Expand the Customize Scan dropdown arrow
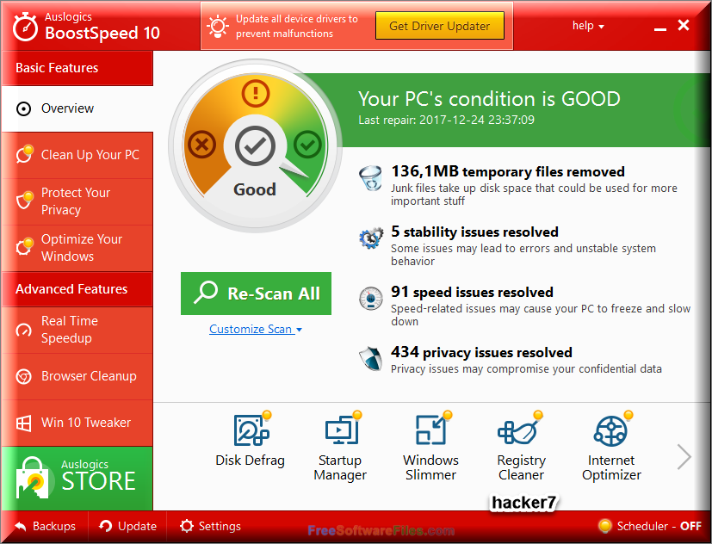712x544 pixels. [299, 330]
